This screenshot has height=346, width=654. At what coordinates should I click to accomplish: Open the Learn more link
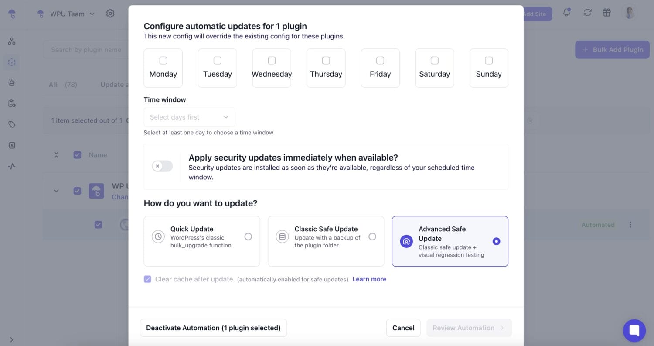[x=369, y=279]
